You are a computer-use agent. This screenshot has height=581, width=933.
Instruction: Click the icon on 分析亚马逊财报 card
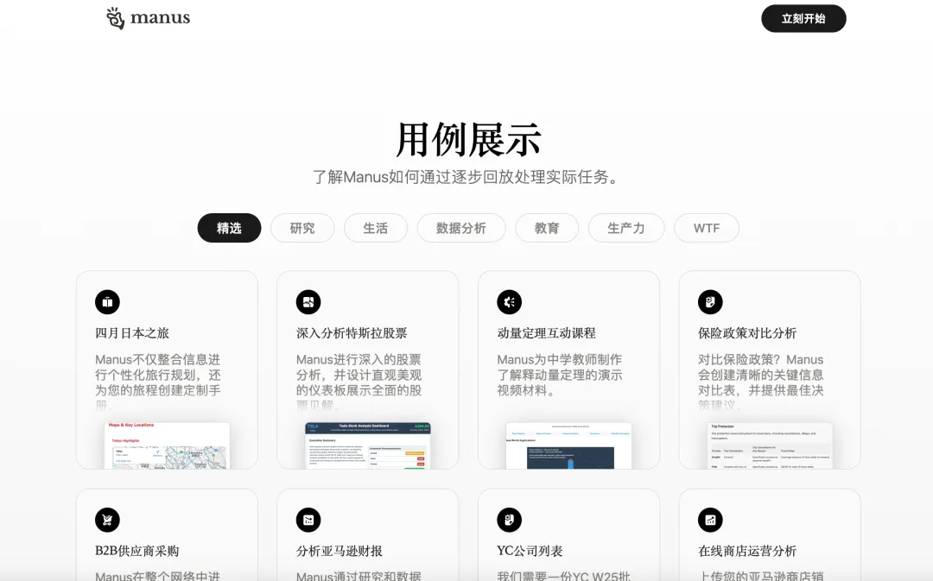[308, 520]
